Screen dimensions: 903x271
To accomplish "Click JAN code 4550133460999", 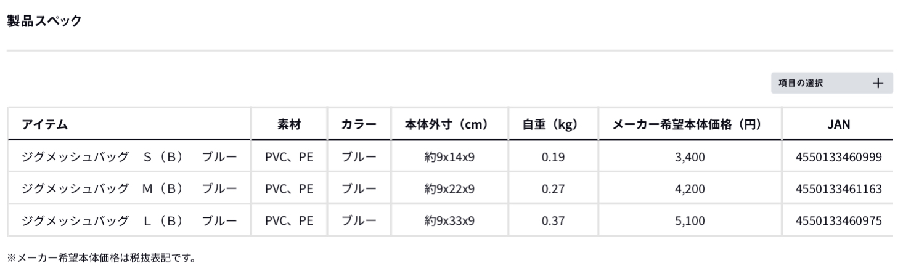I will click(x=838, y=157).
